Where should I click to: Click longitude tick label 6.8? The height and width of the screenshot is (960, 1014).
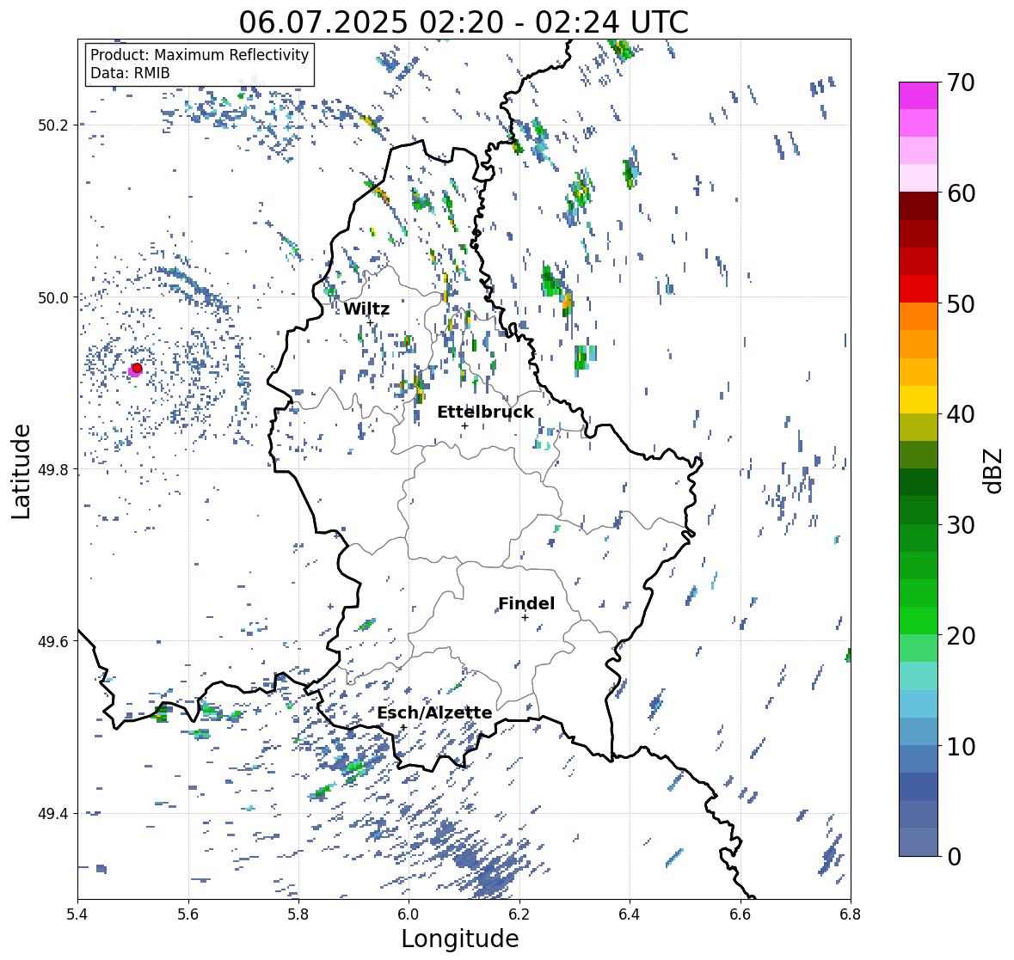coord(851,914)
